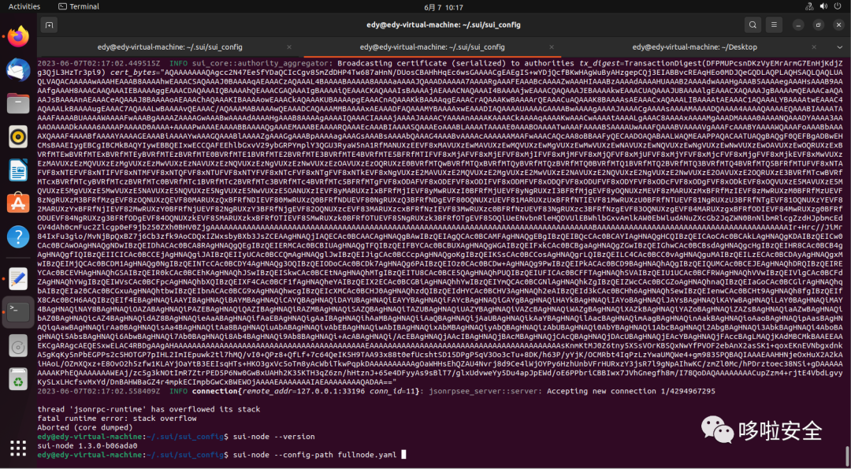
Task: Open the disc drive icon in the dock
Action: click(x=18, y=346)
